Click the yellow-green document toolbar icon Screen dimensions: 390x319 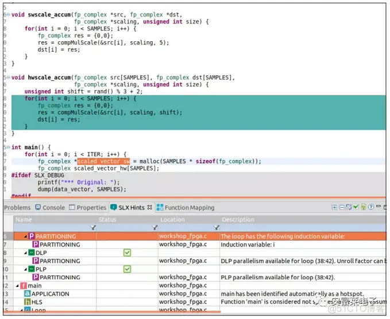(x=364, y=207)
